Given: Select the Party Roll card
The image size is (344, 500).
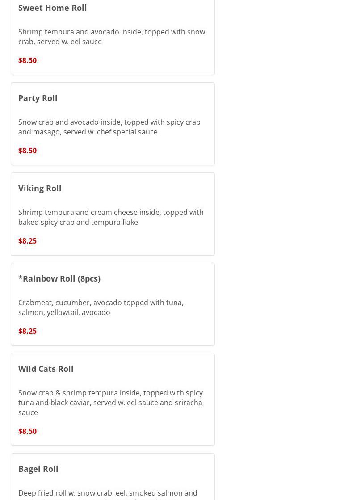Looking at the screenshot, I should [113, 124].
